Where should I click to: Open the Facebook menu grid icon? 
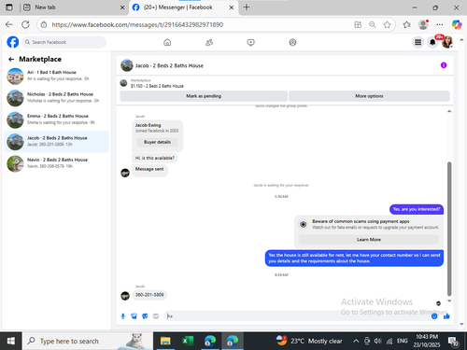pyautogui.click(x=417, y=42)
